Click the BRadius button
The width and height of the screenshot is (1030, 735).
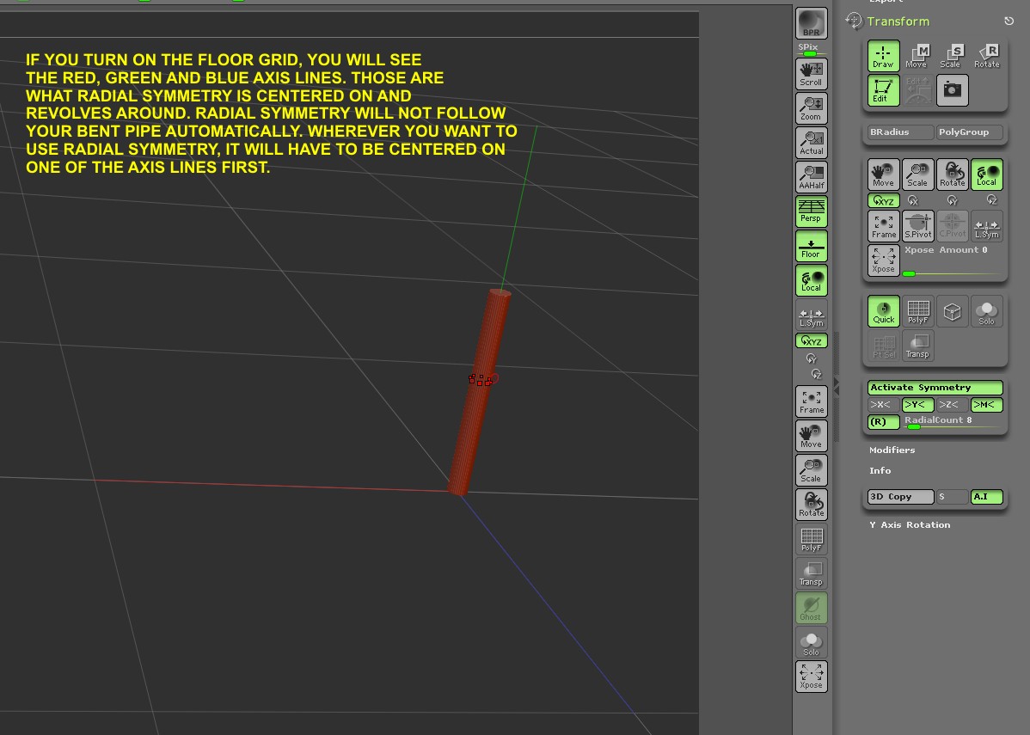click(900, 132)
